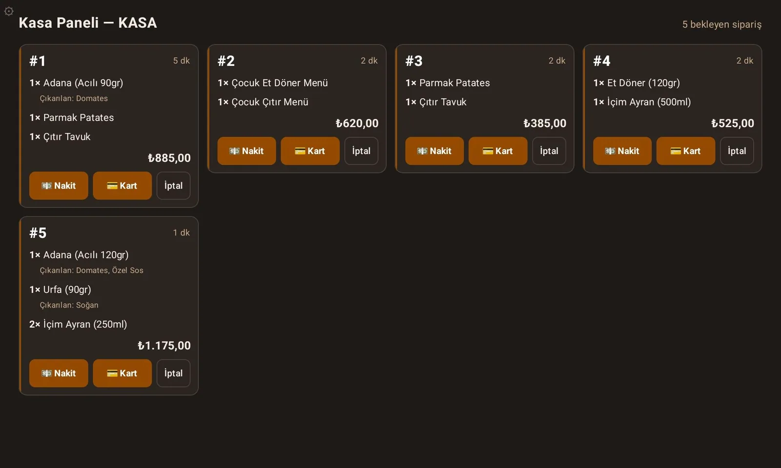Pay order #1 with Kart

[122, 186]
